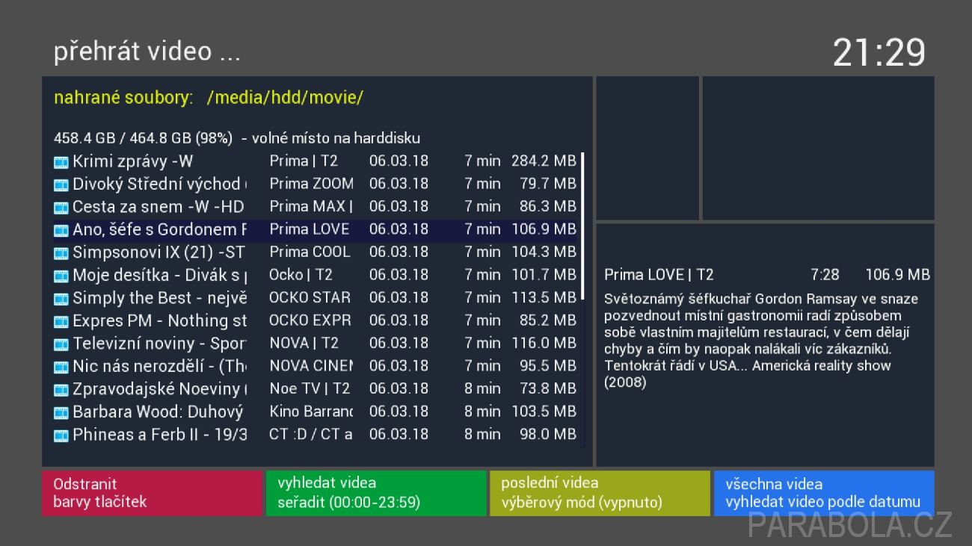Select the Cesta za snem recording
The height and width of the screenshot is (546, 972).
(316, 206)
